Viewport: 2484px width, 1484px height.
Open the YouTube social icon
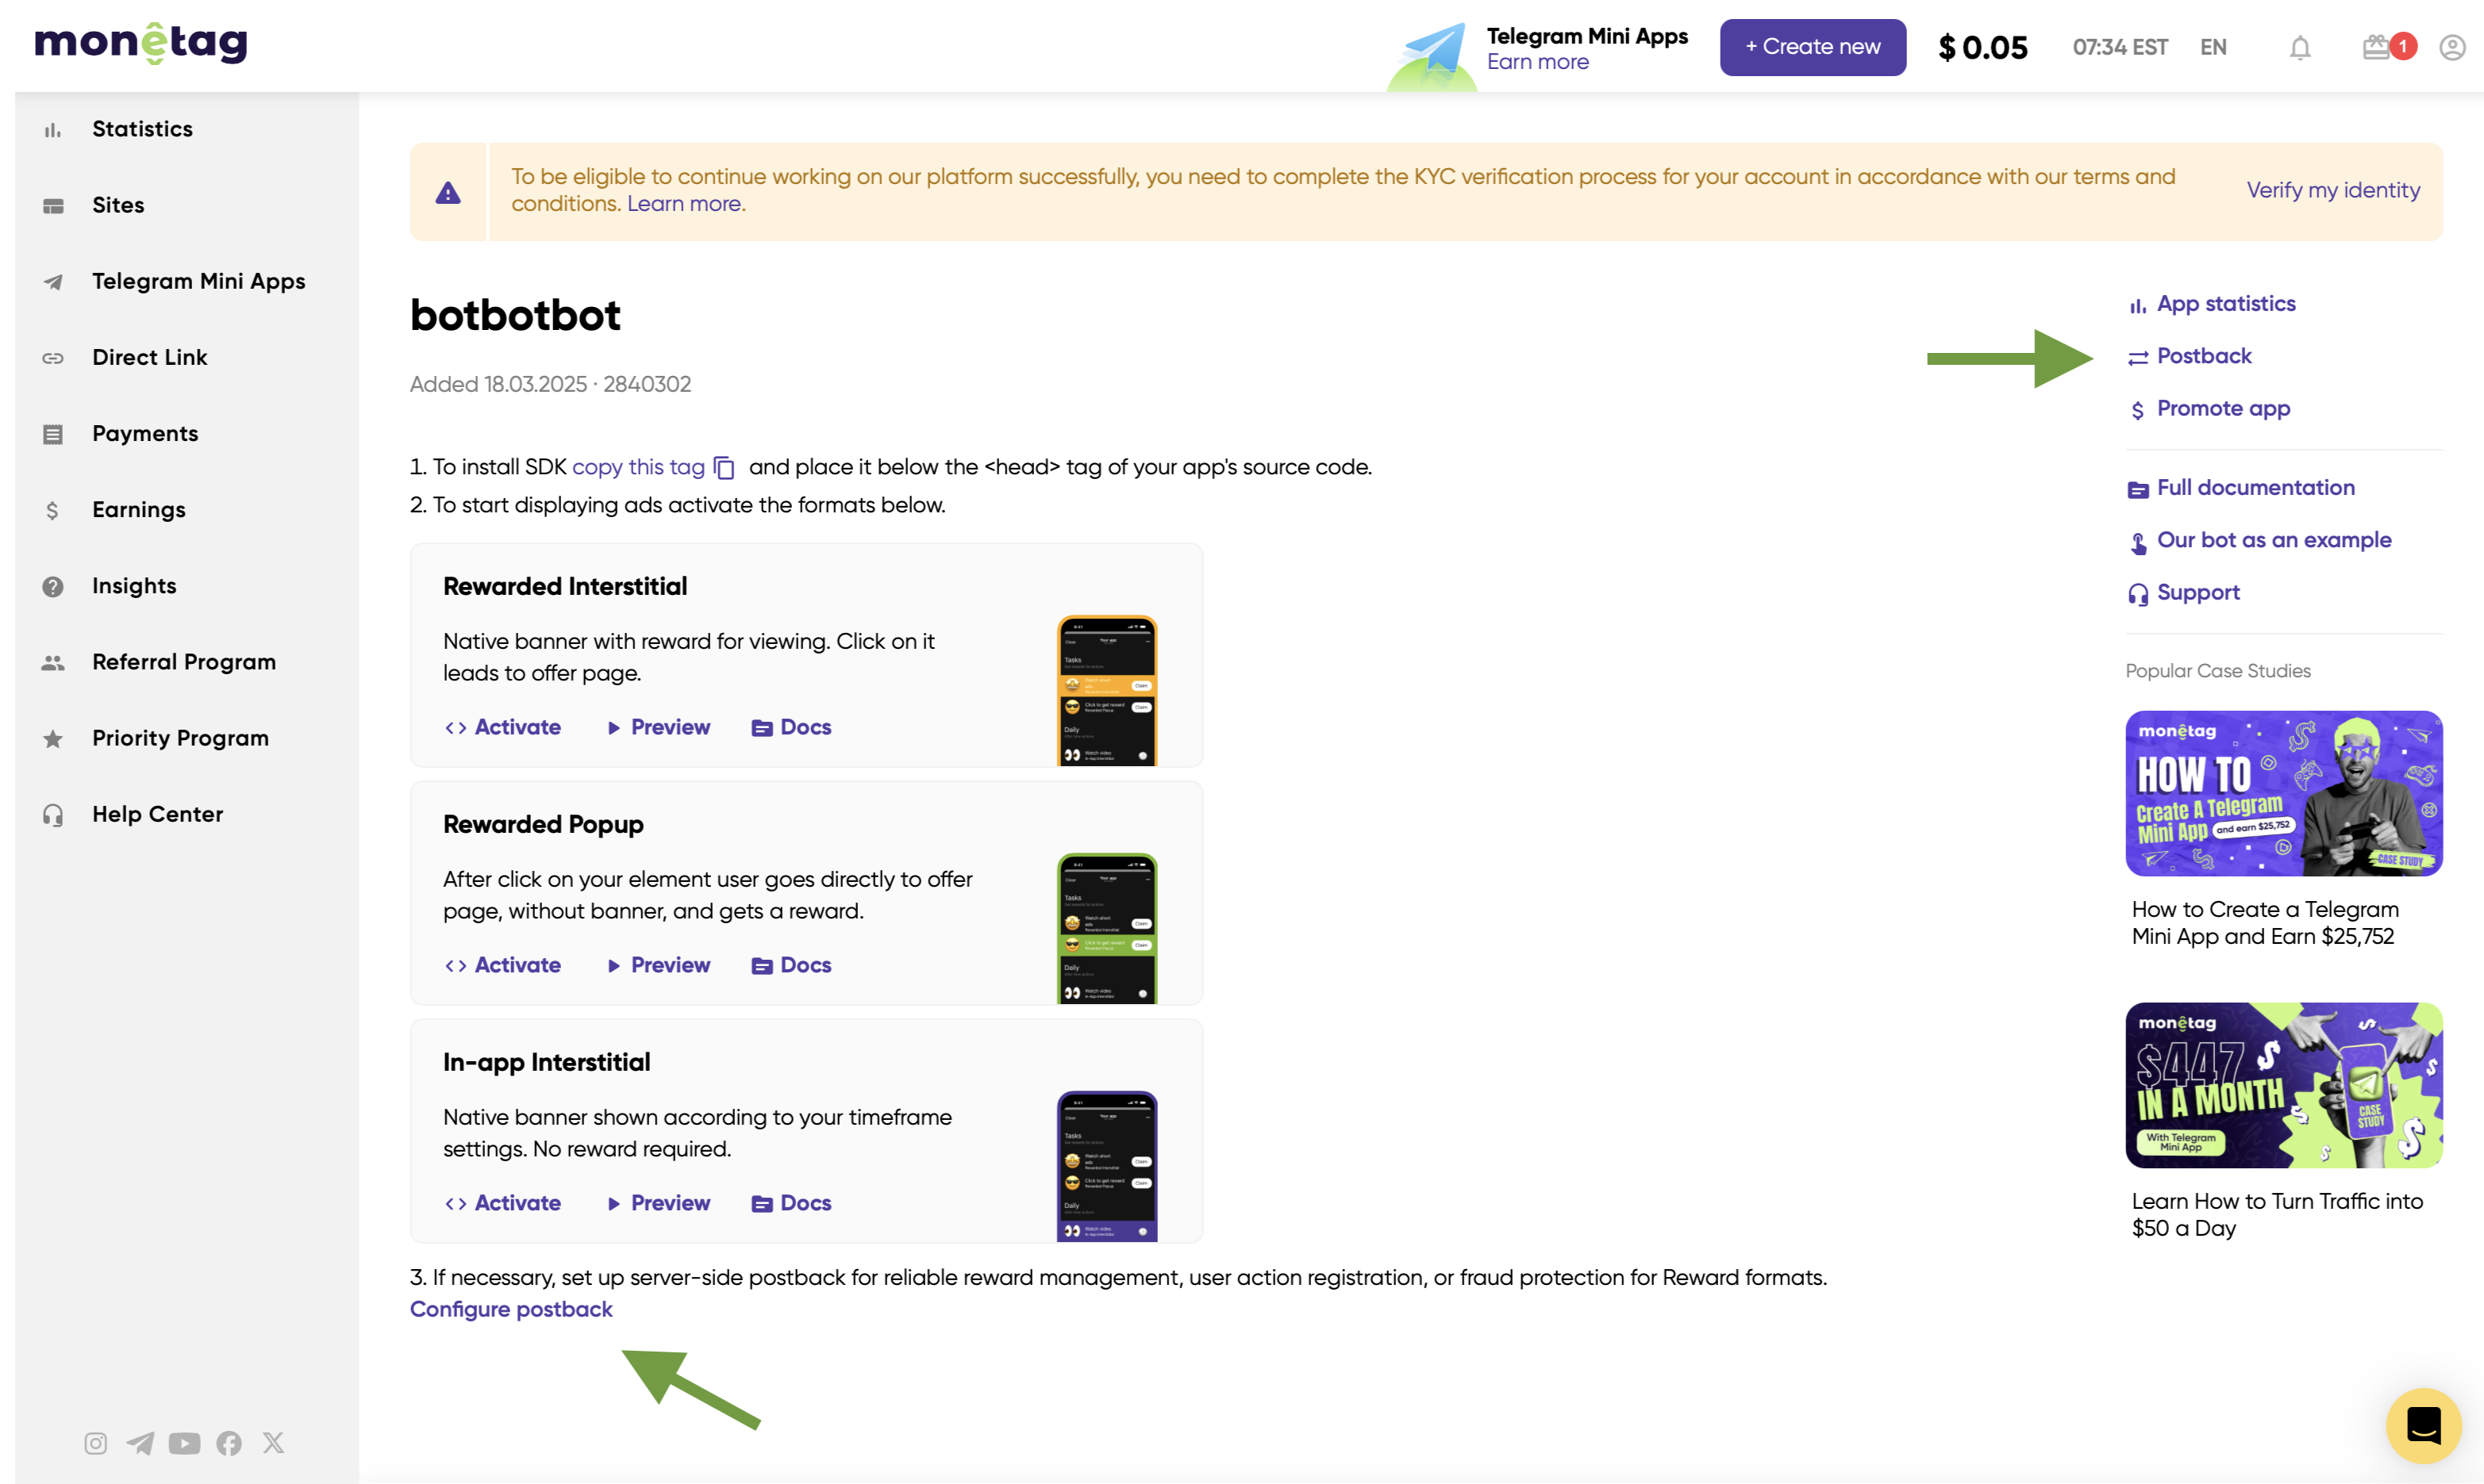184,1443
